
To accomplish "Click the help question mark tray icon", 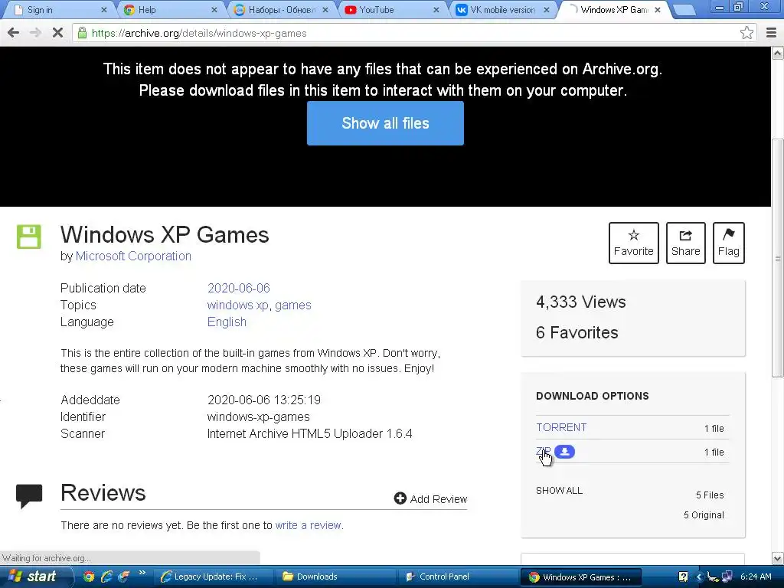I will [683, 577].
